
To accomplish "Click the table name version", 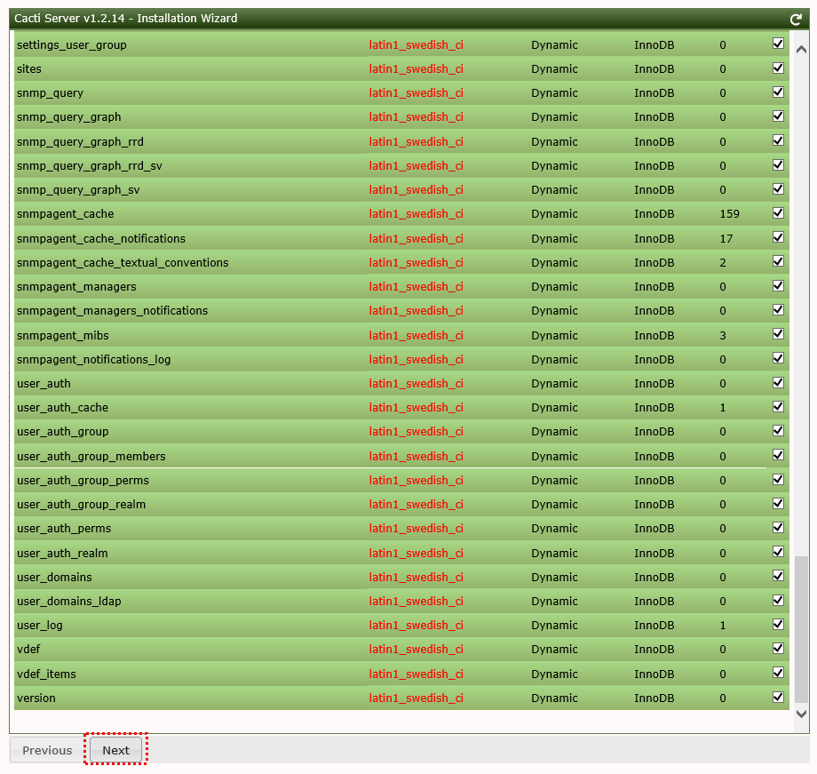I will 36,698.
